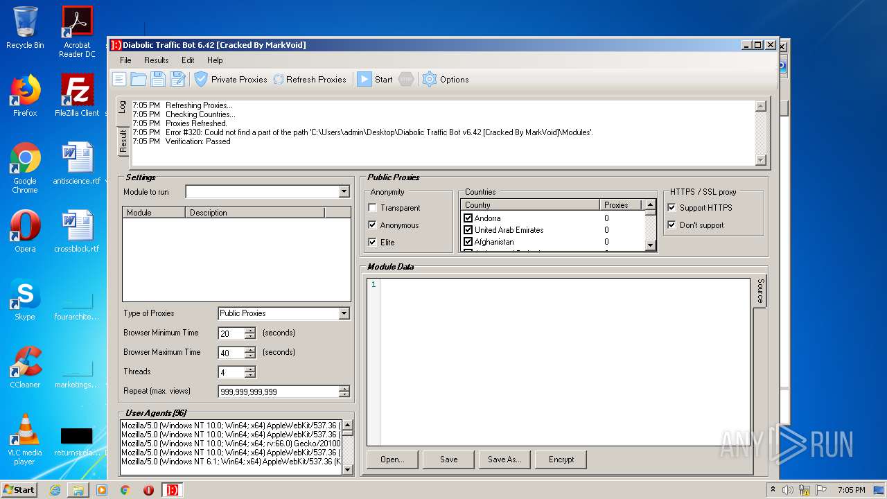Image resolution: width=887 pixels, height=499 pixels.
Task: Open the Help menu
Action: pos(215,60)
